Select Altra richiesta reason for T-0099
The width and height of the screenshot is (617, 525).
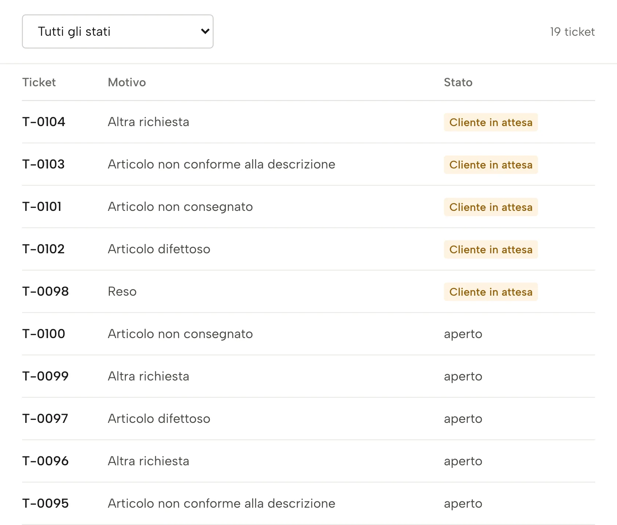[149, 376]
